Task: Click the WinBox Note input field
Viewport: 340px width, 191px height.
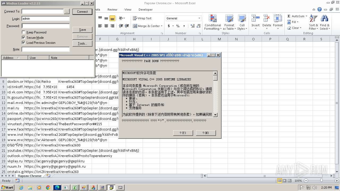Action: (x=46, y=49)
